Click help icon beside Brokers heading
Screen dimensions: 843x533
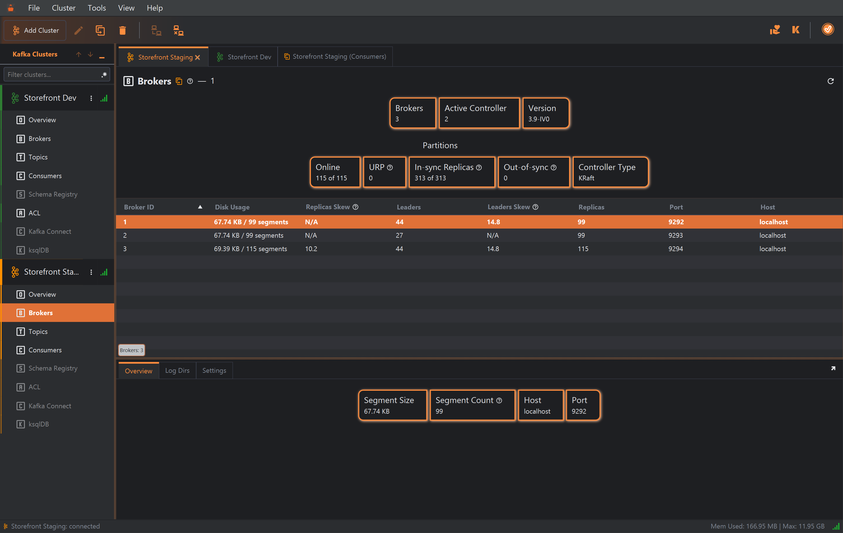(190, 81)
